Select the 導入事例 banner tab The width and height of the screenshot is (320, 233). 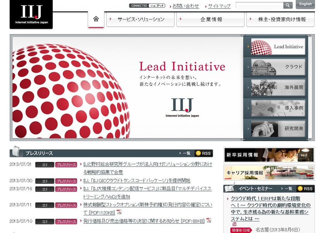[x=278, y=108]
